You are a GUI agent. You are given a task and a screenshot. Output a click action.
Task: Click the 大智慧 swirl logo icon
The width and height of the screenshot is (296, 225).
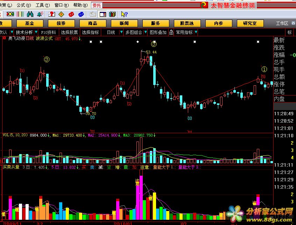[x=204, y=5]
